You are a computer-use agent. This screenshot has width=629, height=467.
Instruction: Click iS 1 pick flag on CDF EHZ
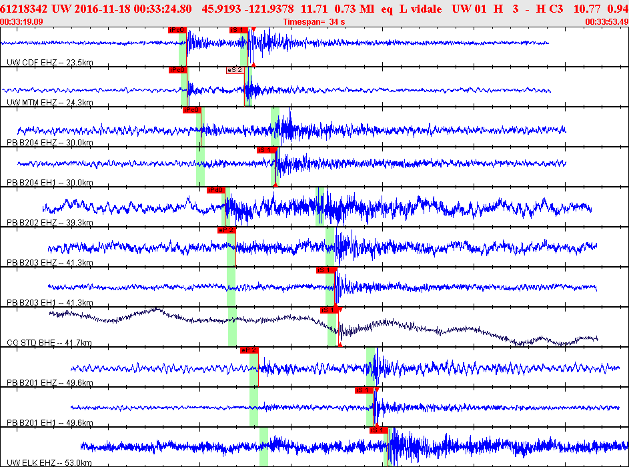coord(239,30)
